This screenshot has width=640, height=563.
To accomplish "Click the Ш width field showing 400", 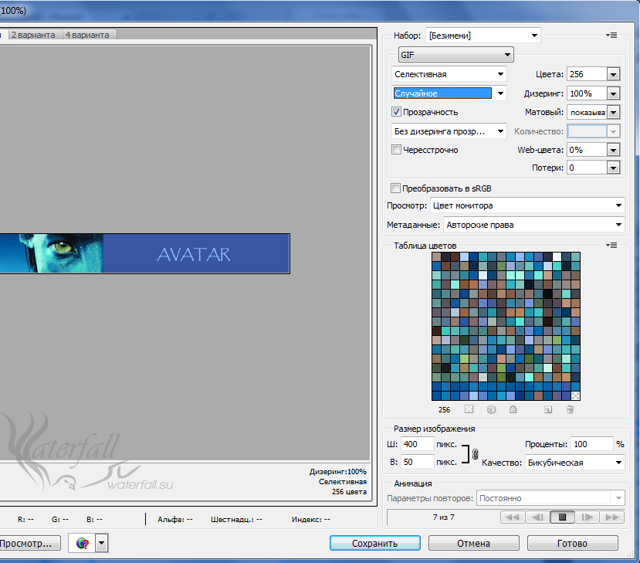I will click(417, 444).
